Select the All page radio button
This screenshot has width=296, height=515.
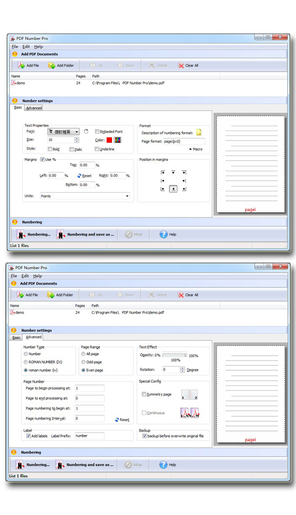point(83,354)
